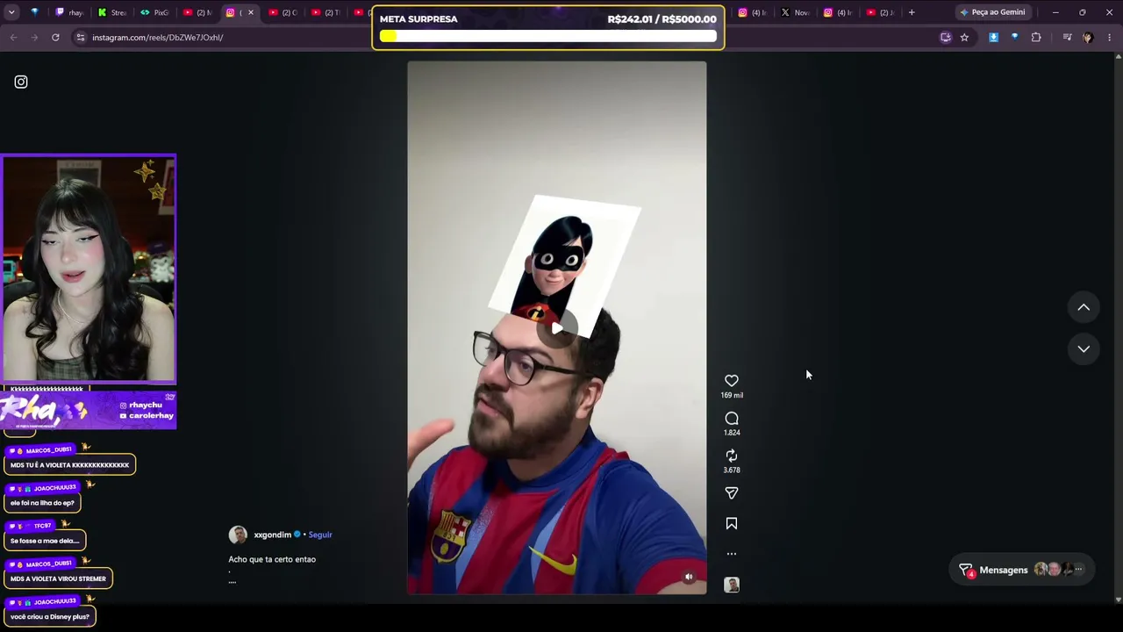Go to the previous reel
The width and height of the screenshot is (1123, 632).
[x=1084, y=307]
